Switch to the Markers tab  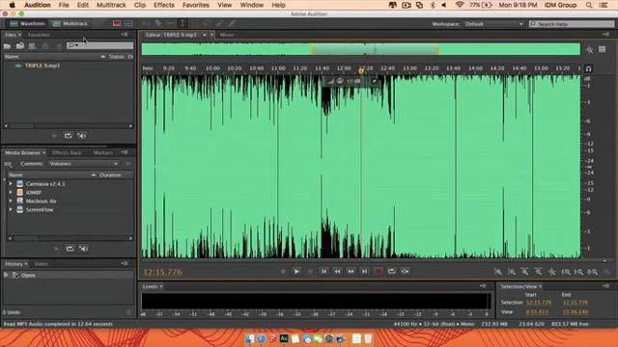[x=103, y=152]
